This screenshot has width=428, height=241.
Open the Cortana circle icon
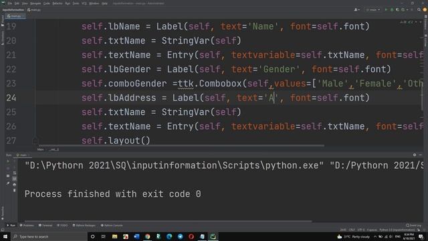coord(92,236)
